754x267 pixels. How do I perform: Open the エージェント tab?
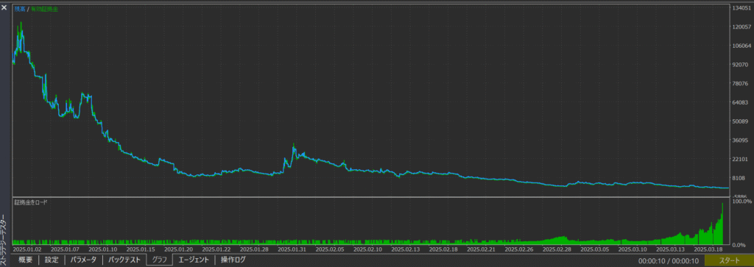click(194, 260)
